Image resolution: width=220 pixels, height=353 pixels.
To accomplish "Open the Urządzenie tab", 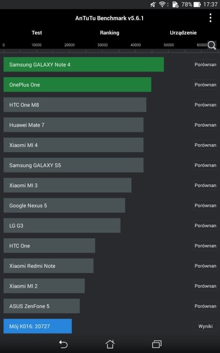I will tap(183, 33).
